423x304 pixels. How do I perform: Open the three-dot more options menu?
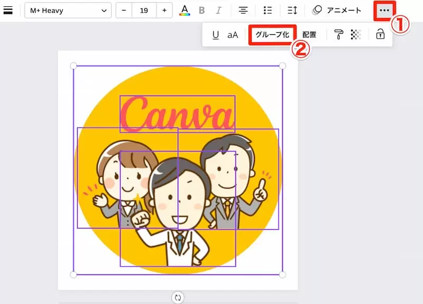click(384, 11)
